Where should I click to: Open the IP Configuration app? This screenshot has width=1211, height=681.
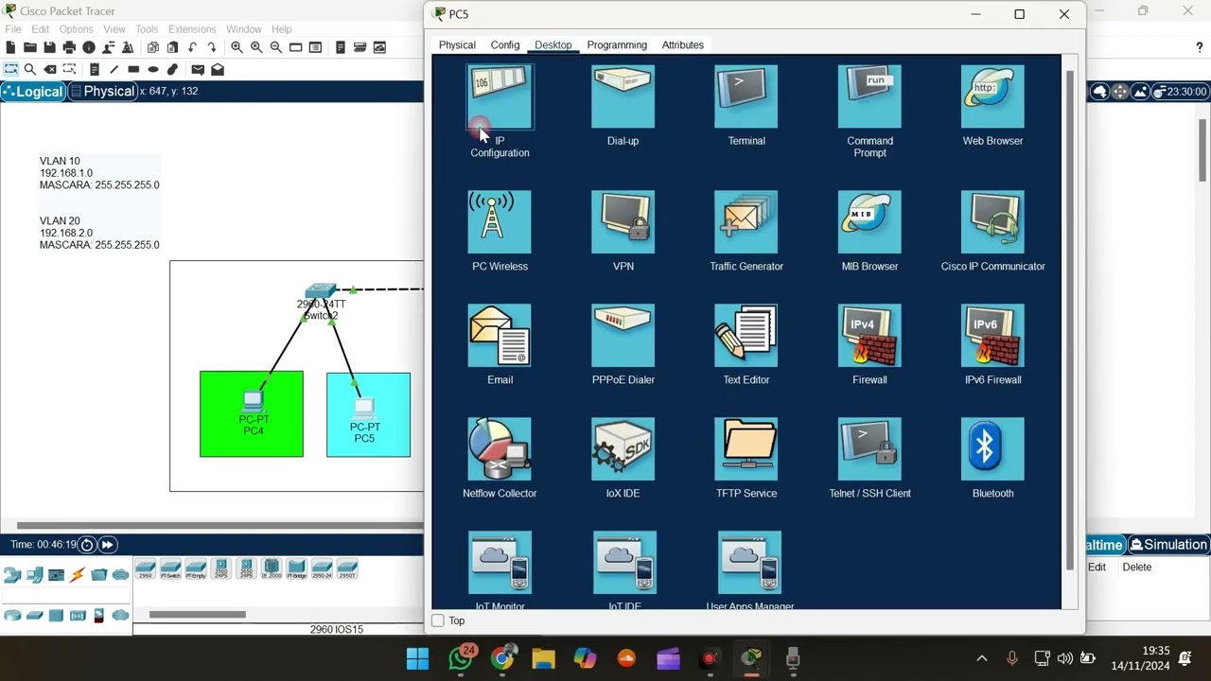[500, 96]
